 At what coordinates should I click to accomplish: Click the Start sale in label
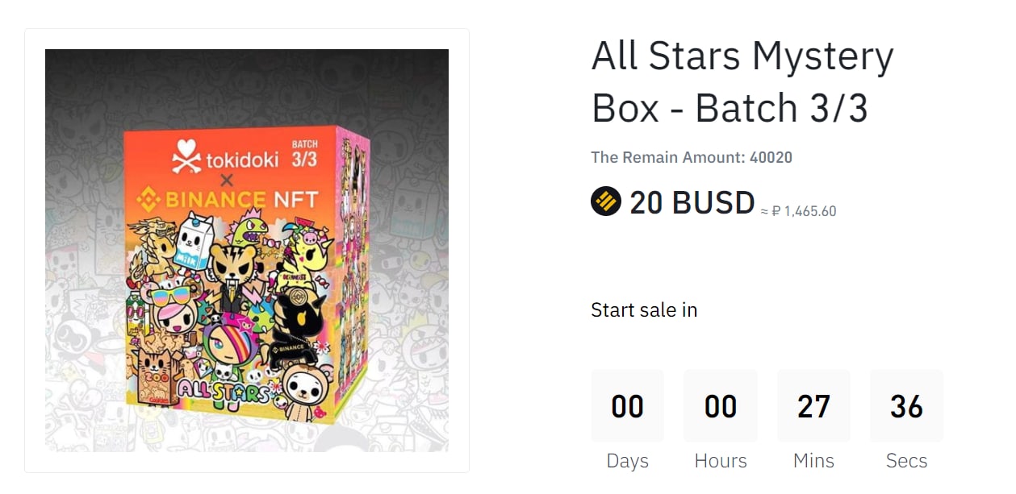click(x=644, y=310)
